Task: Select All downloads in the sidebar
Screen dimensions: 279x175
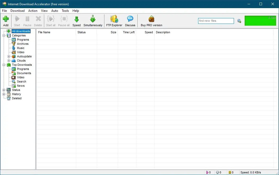Action: pyautogui.click(x=21, y=31)
